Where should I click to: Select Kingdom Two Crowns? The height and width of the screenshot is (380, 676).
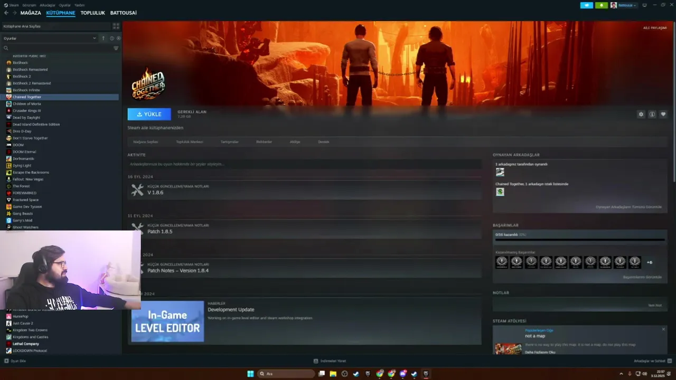pos(30,330)
